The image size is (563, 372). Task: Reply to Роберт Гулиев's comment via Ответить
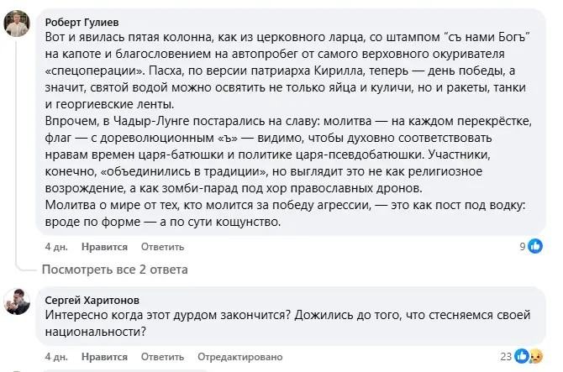162,247
